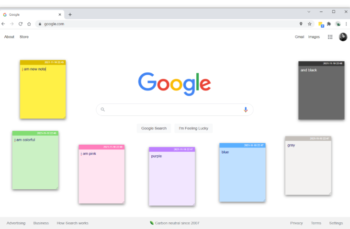This screenshot has height=229, width=350.
Task: Click the Chrome profile avatar in toolbar
Action: tap(338, 24)
